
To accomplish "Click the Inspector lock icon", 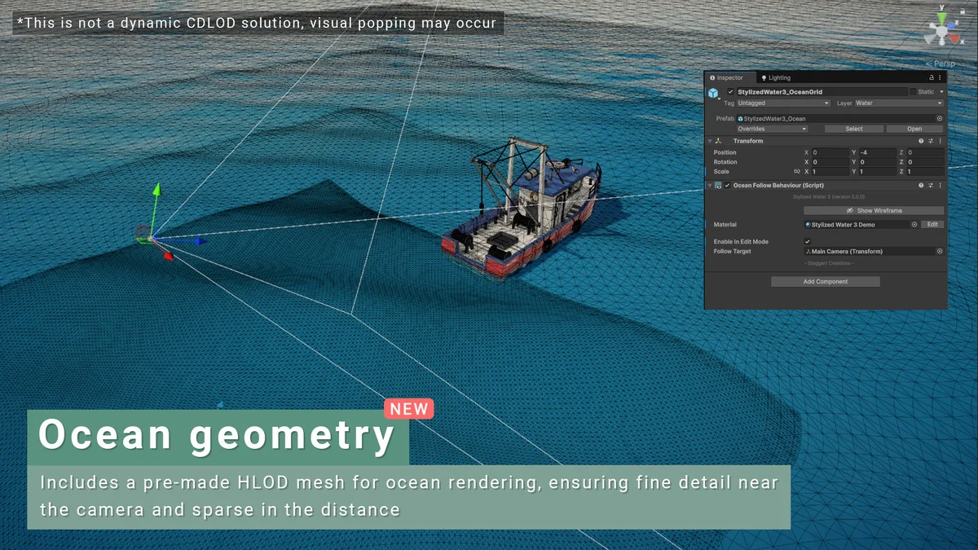I will coord(929,77).
